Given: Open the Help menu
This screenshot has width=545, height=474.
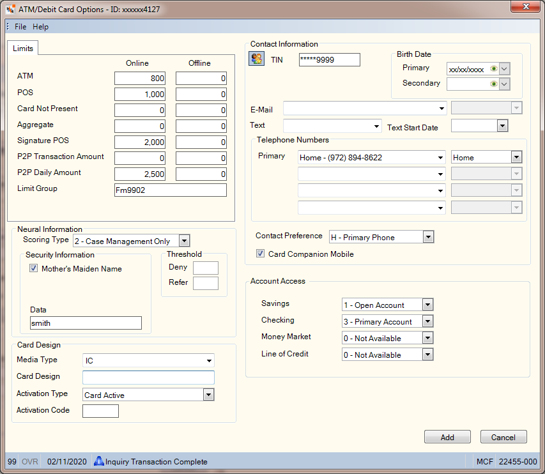Looking at the screenshot, I should tap(41, 27).
